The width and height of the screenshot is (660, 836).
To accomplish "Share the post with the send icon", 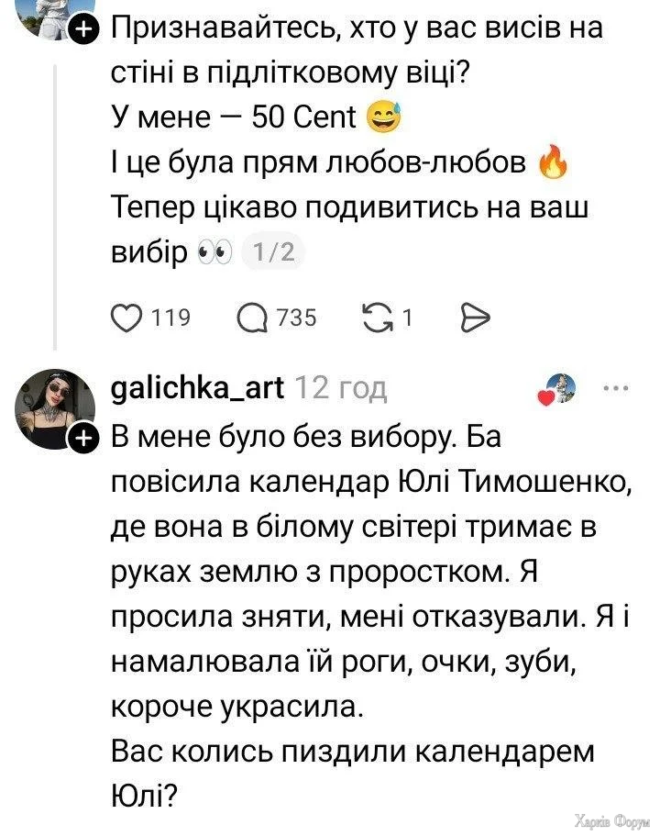I will [473, 318].
